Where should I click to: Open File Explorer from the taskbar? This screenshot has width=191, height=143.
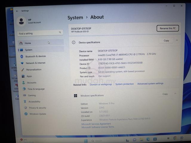141,139
